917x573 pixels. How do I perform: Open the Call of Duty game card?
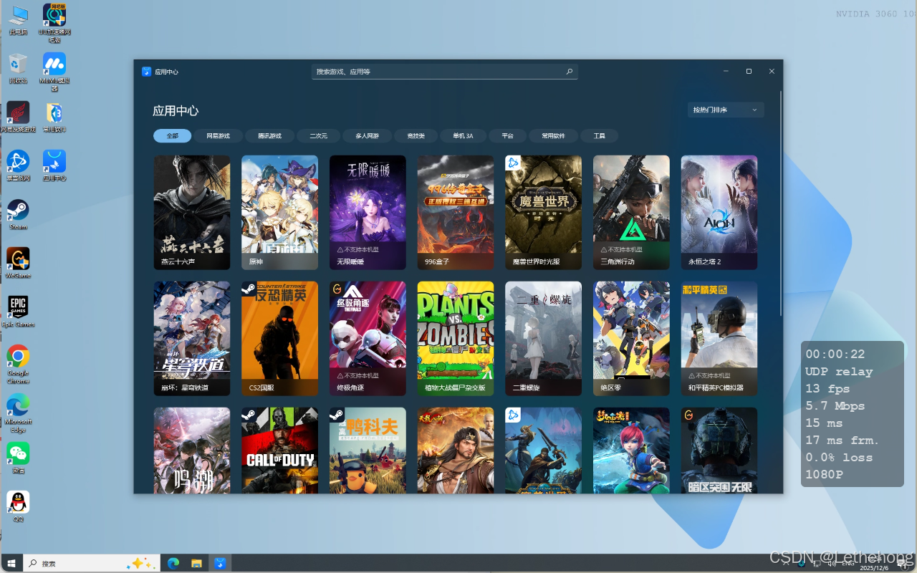280,450
